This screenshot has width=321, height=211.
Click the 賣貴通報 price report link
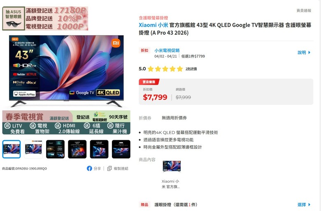point(304,10)
